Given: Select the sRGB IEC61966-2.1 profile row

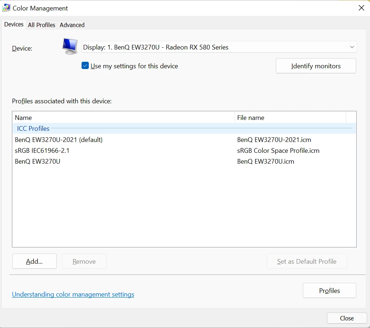Looking at the screenshot, I should (184, 150).
